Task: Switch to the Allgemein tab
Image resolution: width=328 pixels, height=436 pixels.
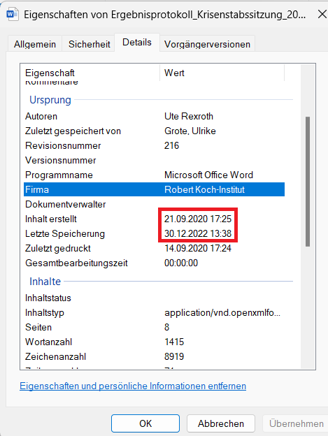Action: tap(35, 44)
